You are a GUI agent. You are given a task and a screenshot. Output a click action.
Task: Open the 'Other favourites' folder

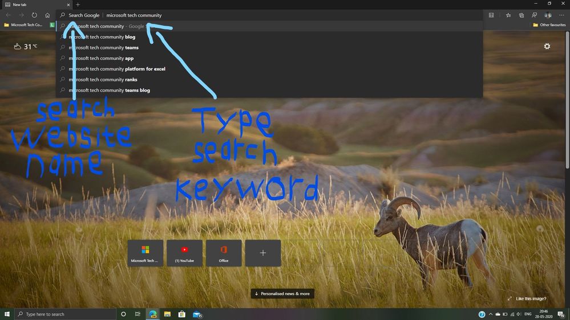click(x=549, y=24)
